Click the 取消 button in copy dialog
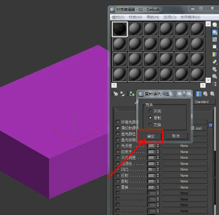This screenshot has width=219, height=215. [x=176, y=136]
